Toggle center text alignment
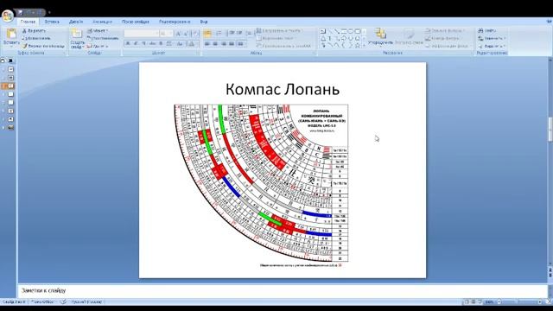The width and height of the screenshot is (553, 311). 215,44
